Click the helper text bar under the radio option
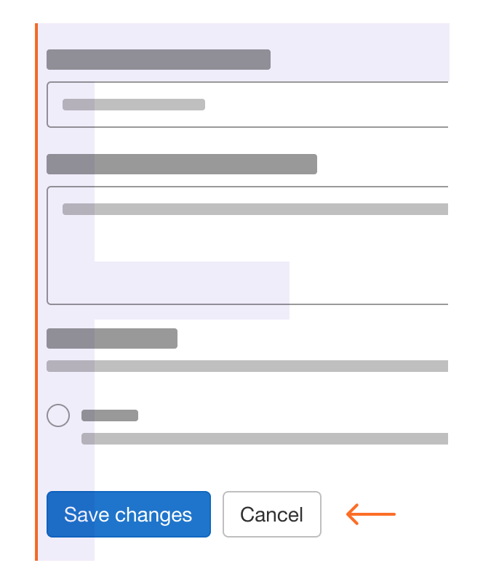Viewport: 483px width, 584px height. click(x=266, y=438)
